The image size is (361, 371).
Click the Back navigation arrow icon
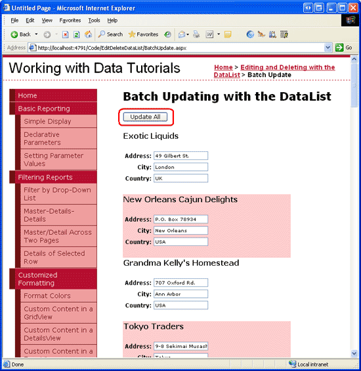tap(14, 35)
